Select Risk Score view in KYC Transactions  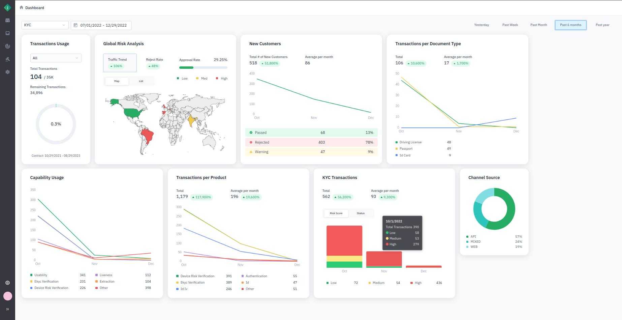[336, 213]
